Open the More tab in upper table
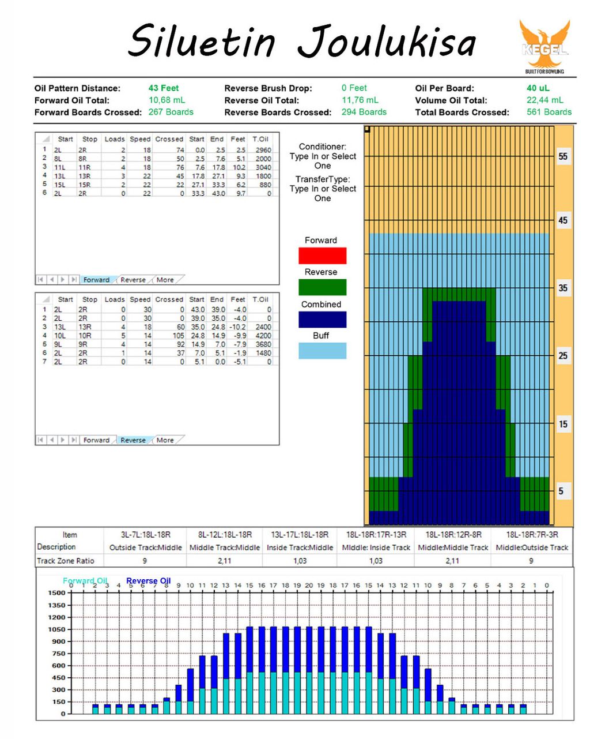 coord(165,280)
